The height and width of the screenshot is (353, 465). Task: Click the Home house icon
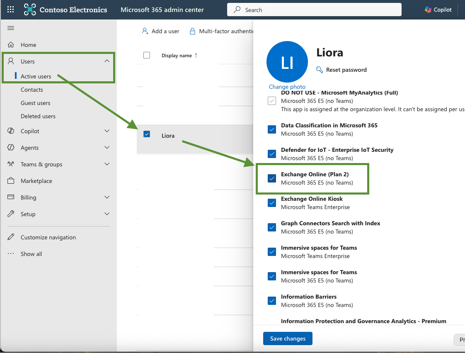tap(11, 44)
